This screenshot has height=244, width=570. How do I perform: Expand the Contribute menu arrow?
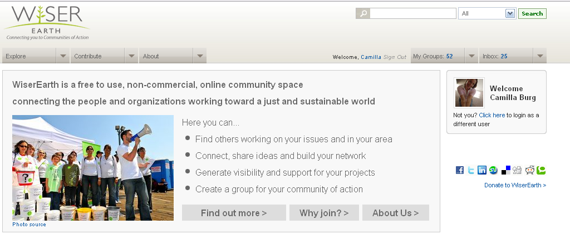click(131, 56)
